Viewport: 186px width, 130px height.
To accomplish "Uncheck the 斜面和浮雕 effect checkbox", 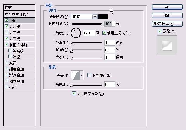I will click(x=7, y=44).
